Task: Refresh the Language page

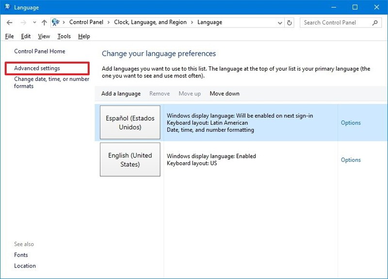Action: click(x=289, y=23)
